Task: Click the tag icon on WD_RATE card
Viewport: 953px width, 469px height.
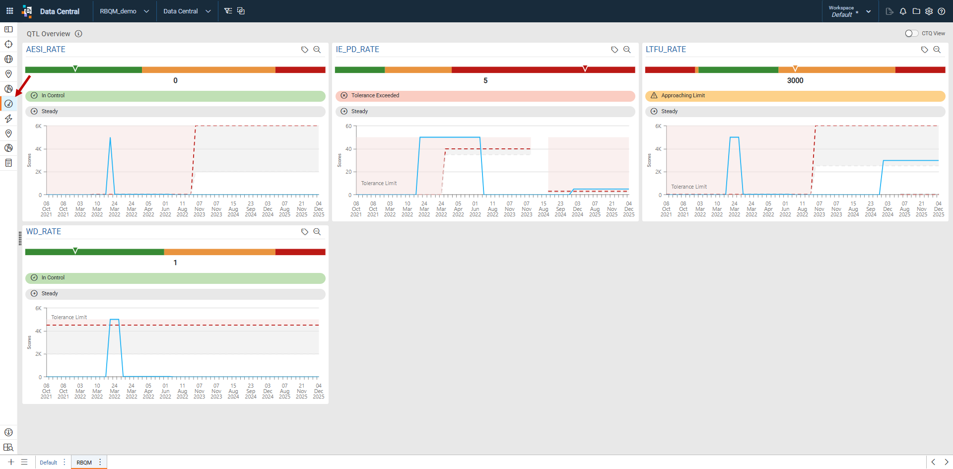Action: pos(305,232)
